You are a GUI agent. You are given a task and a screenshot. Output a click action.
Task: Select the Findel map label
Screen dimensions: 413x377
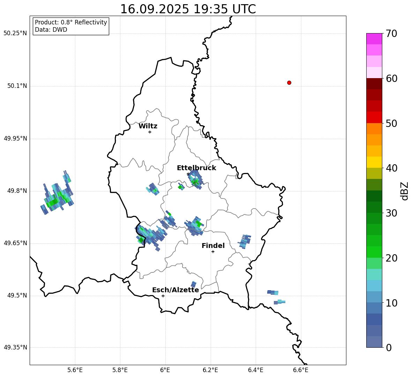click(213, 246)
